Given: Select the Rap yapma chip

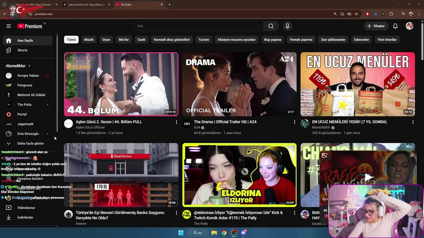Looking at the screenshot, I should [x=273, y=40].
